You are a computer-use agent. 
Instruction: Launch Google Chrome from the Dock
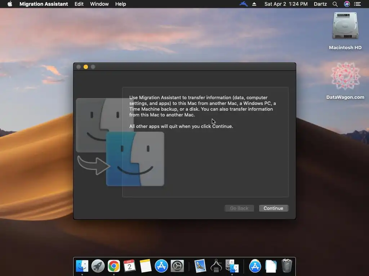tap(114, 266)
